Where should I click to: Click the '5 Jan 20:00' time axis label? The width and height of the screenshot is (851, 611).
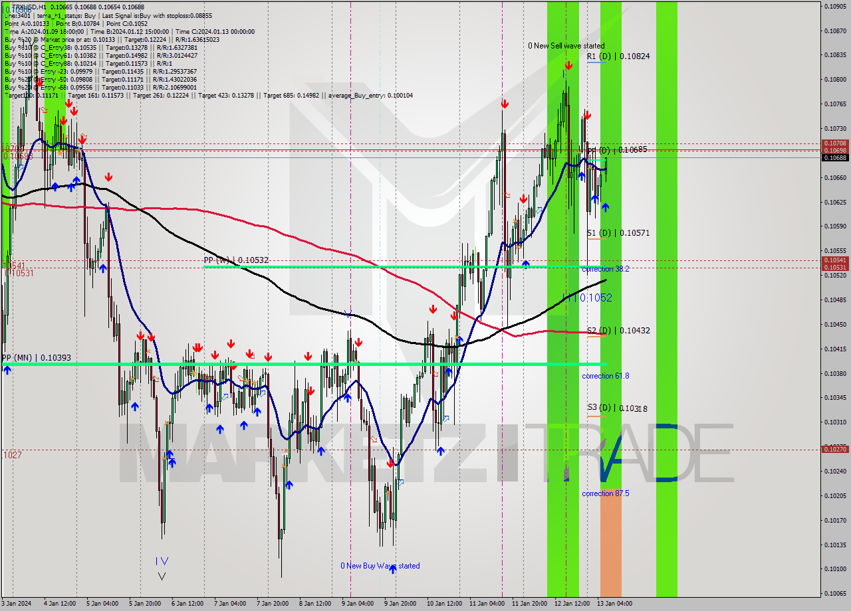[145, 604]
